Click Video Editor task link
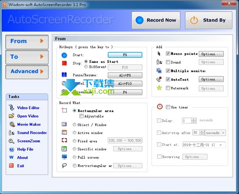This screenshot has width=239, height=194. 28,108
